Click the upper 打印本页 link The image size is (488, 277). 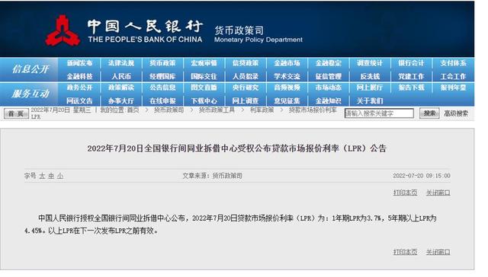[x=405, y=193]
